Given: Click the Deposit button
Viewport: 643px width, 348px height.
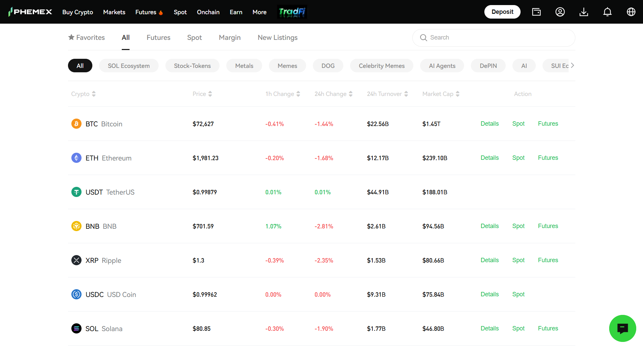Looking at the screenshot, I should (x=502, y=12).
